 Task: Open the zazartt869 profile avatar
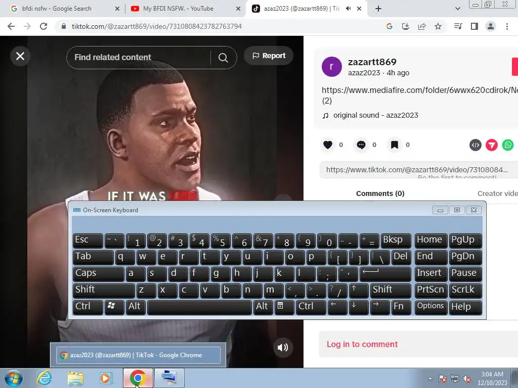point(332,67)
